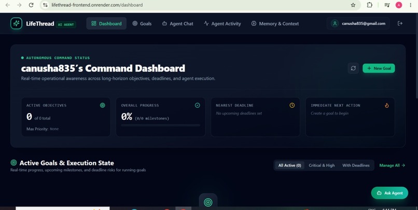The width and height of the screenshot is (418, 210).
Task: Create a New Goal
Action: 379,68
